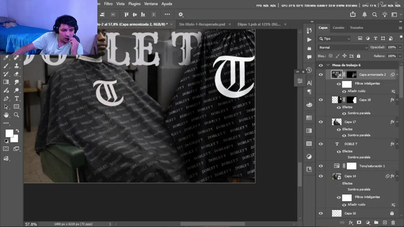Swap foreground and background colors

[x=17, y=131]
